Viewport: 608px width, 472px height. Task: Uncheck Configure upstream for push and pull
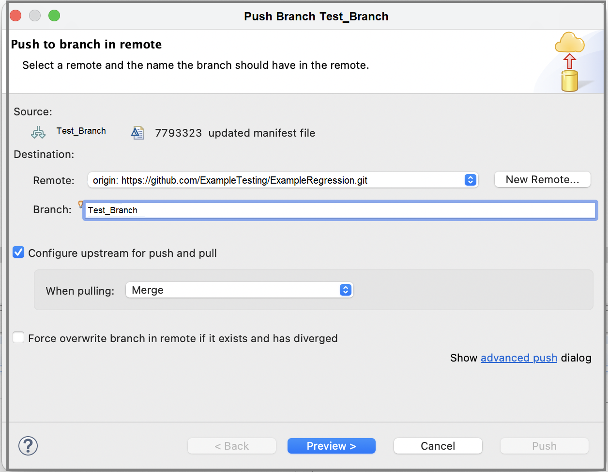point(18,252)
